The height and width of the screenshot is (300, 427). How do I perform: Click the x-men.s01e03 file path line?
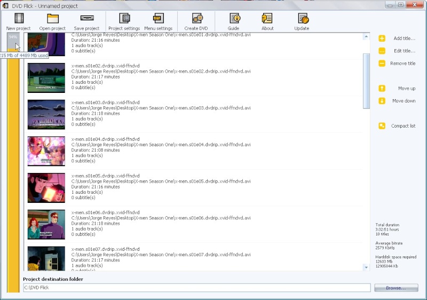coord(161,108)
